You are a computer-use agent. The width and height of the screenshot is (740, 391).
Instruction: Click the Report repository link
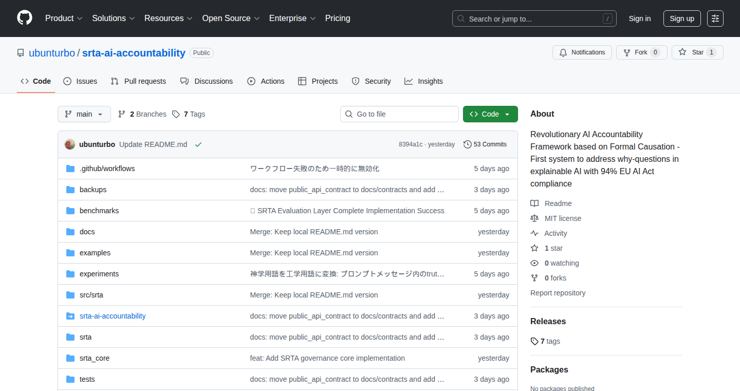tap(558, 293)
